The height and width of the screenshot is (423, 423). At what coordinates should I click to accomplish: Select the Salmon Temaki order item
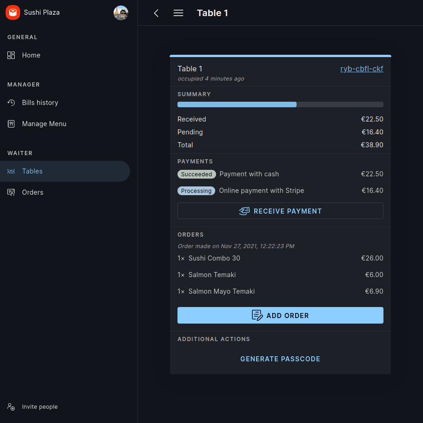[280, 275]
